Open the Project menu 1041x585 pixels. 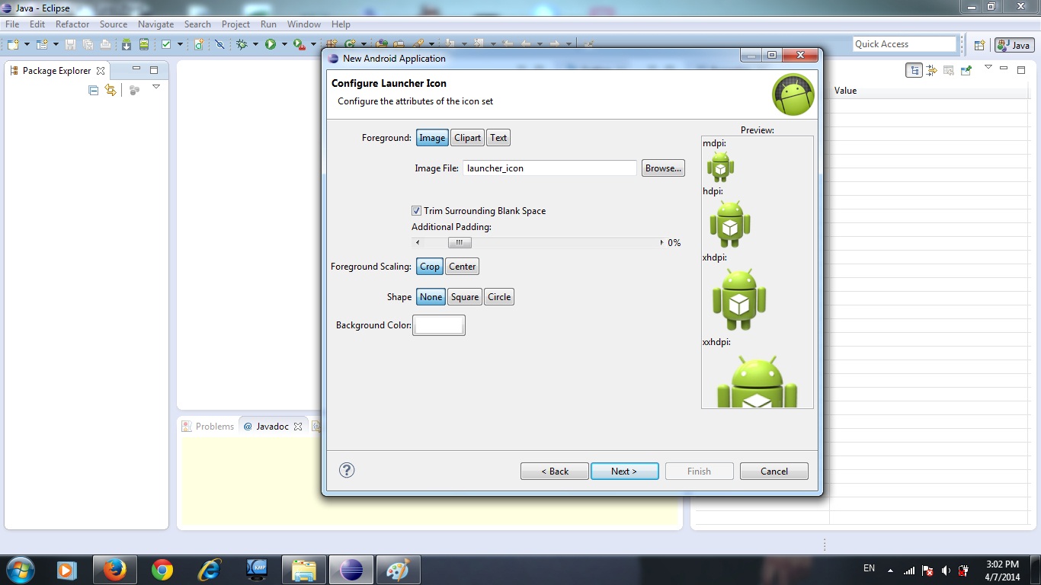[235, 24]
